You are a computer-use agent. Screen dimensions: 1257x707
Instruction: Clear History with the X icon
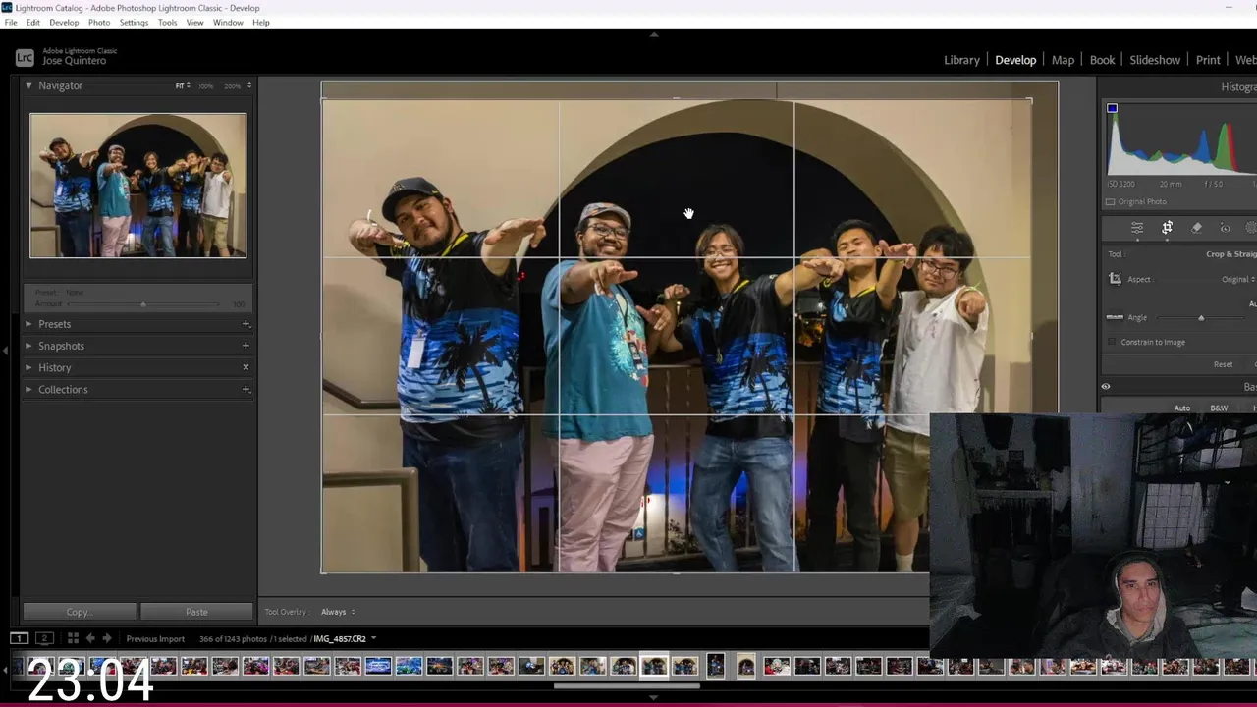[246, 367]
